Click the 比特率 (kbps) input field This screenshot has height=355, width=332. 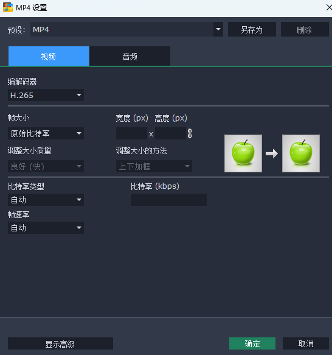click(x=168, y=200)
